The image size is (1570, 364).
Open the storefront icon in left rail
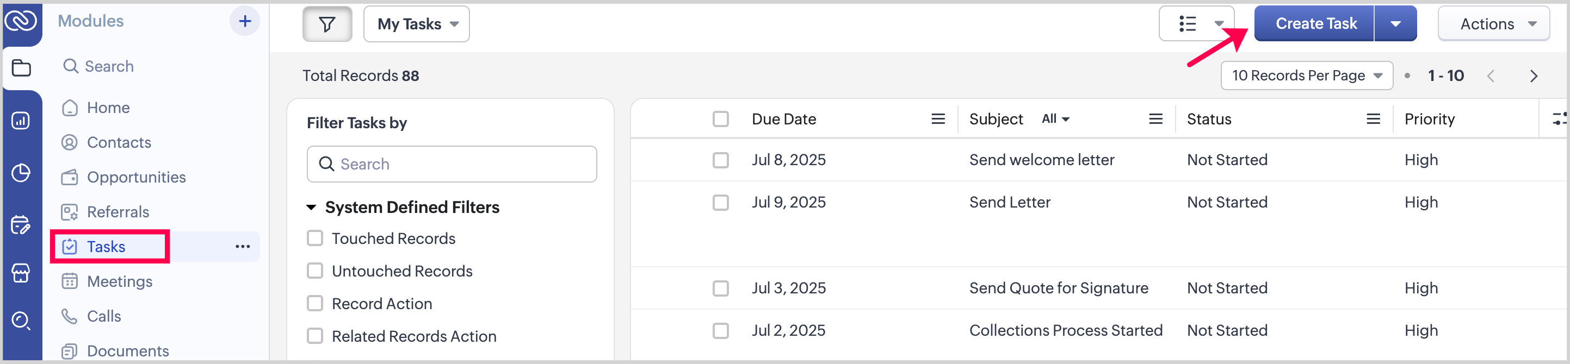pos(21,273)
